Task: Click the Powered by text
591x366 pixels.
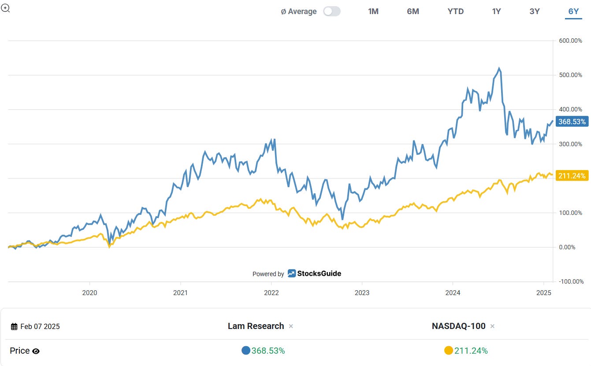Action: tap(268, 274)
